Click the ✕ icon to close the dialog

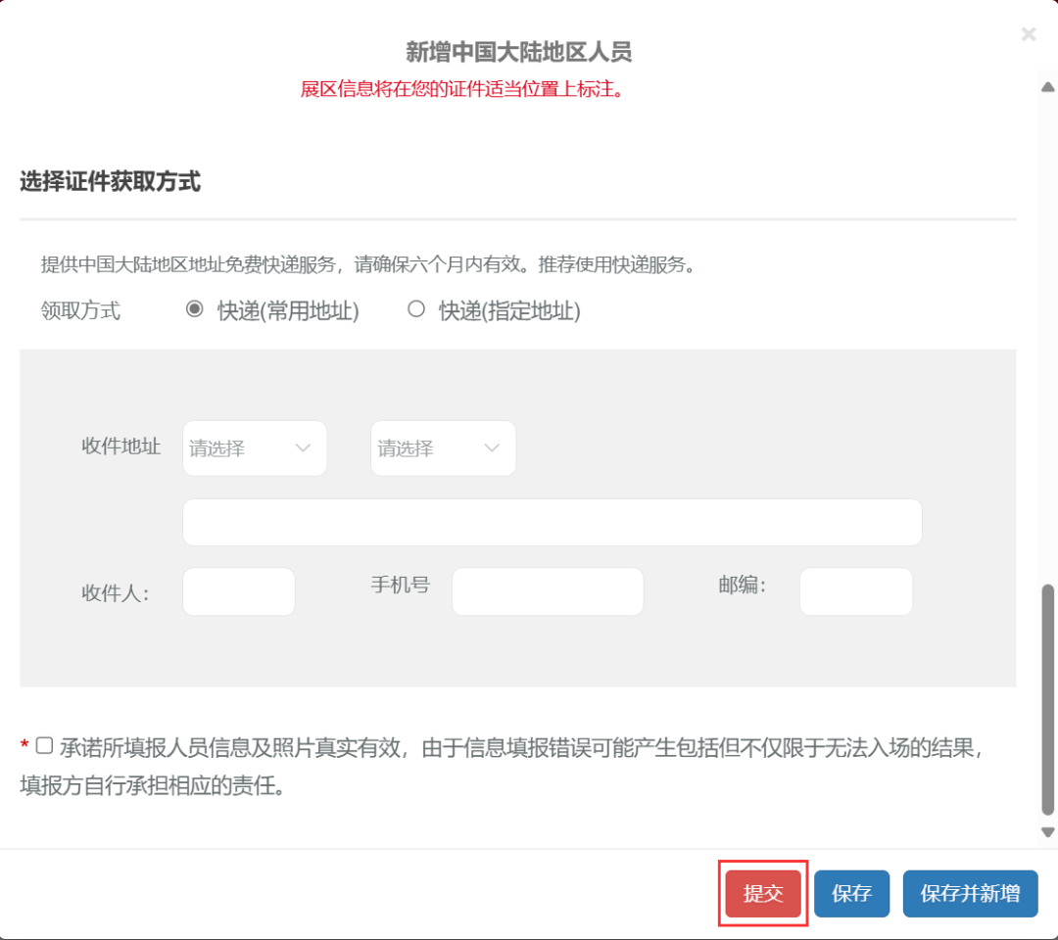tap(1029, 34)
